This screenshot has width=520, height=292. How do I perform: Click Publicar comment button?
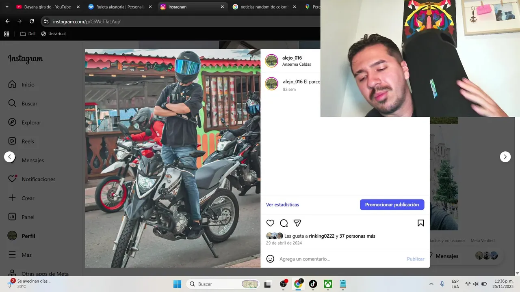(416, 259)
